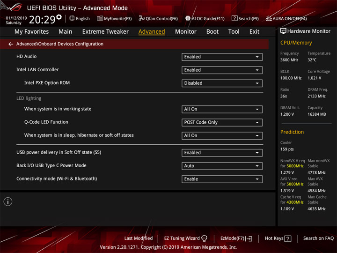Open the Search(F9) question icon
The height and width of the screenshot is (253, 337).
pos(234,18)
